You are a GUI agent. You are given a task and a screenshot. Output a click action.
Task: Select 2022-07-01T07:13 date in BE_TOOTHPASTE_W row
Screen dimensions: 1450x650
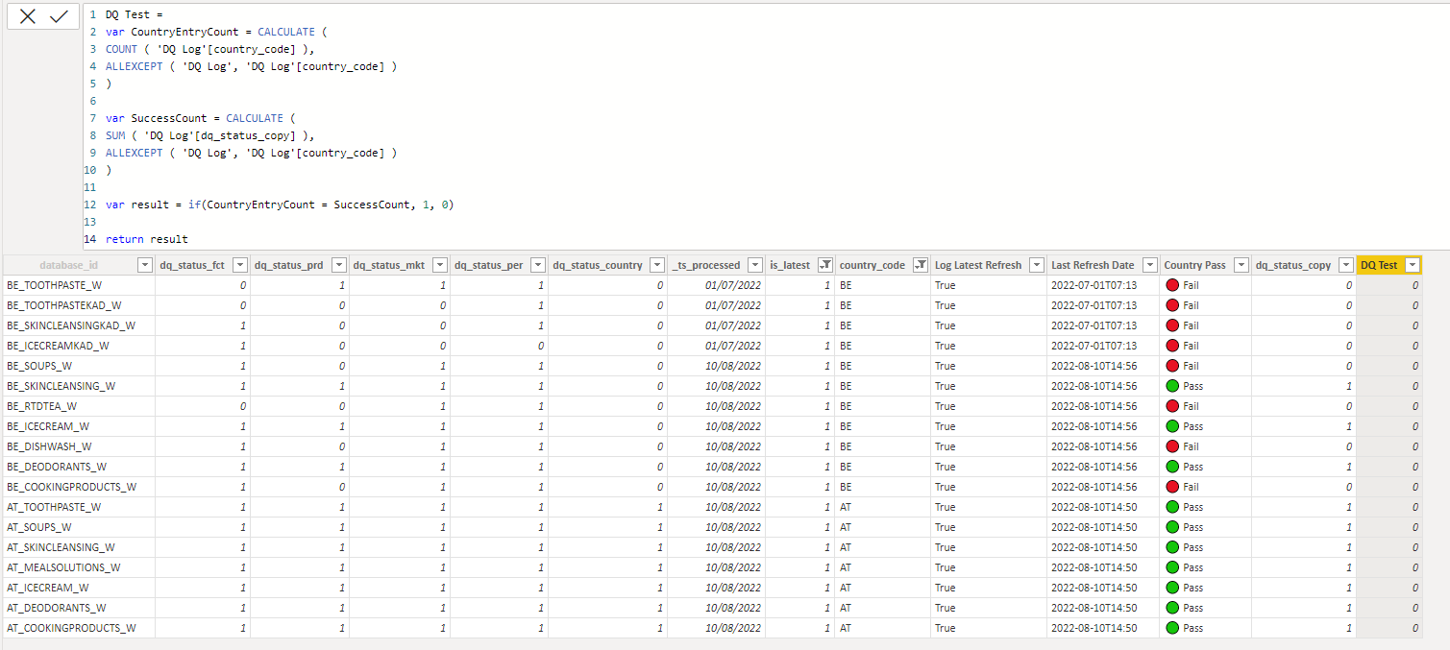1094,285
